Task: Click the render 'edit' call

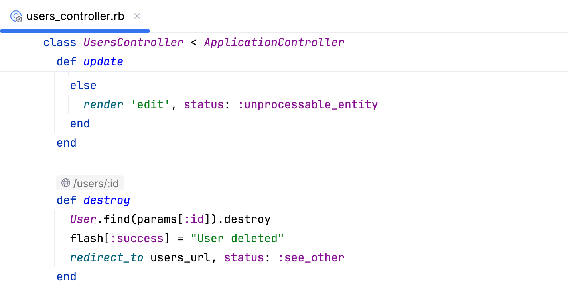Action: [x=103, y=104]
